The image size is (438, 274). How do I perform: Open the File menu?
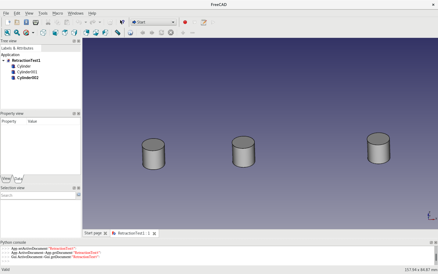click(6, 13)
